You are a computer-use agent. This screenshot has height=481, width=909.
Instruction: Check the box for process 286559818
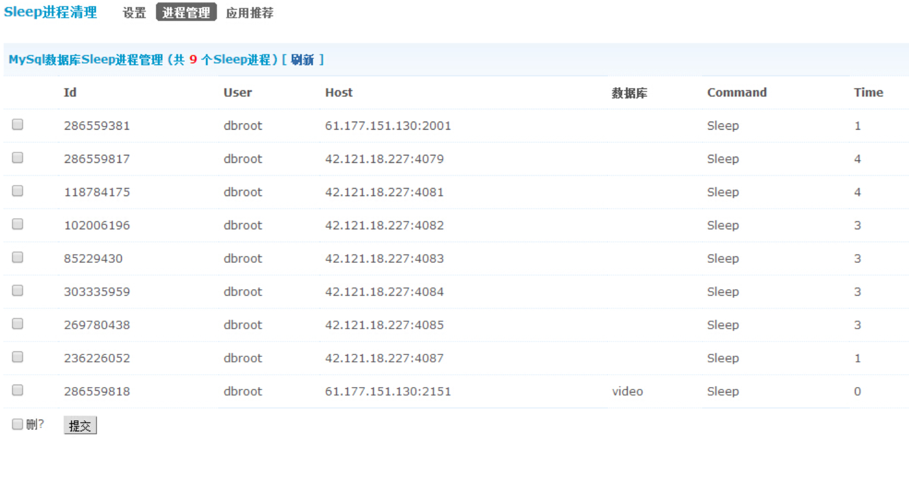pyautogui.click(x=17, y=390)
